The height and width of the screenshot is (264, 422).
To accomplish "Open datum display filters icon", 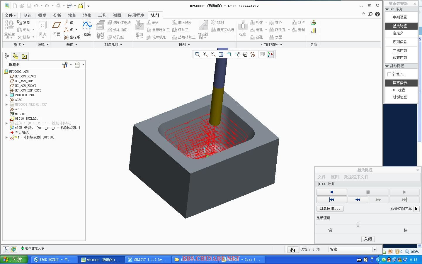I will point(253,54).
